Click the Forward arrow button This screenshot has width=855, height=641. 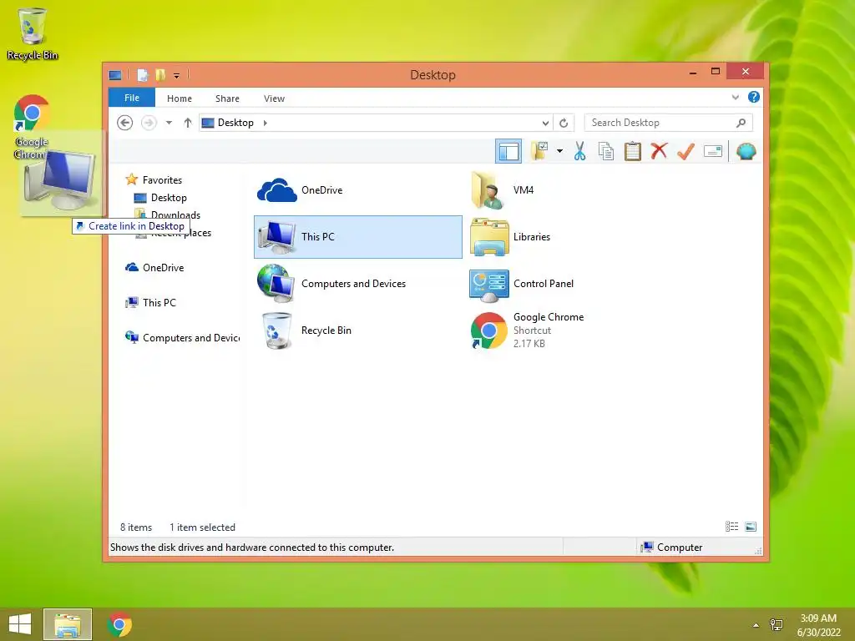pyautogui.click(x=149, y=123)
